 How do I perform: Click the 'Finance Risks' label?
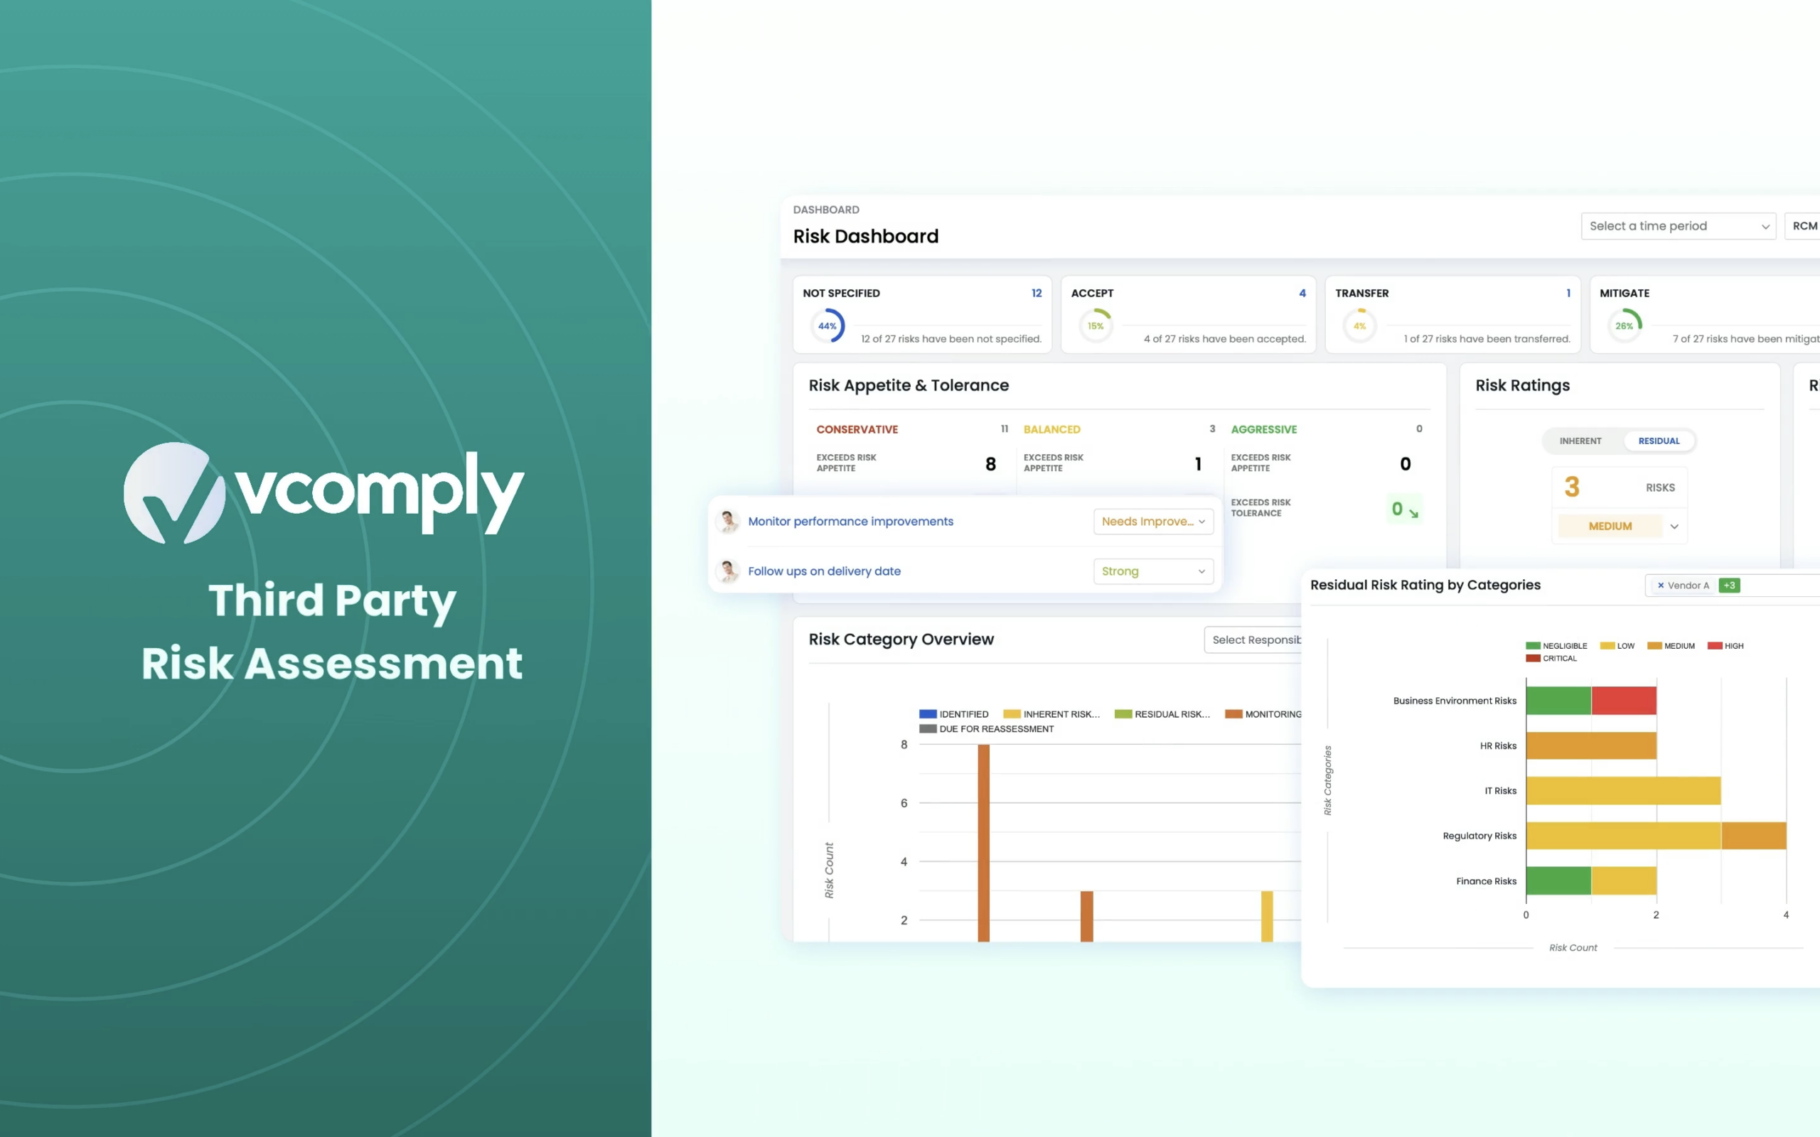[x=1486, y=880]
